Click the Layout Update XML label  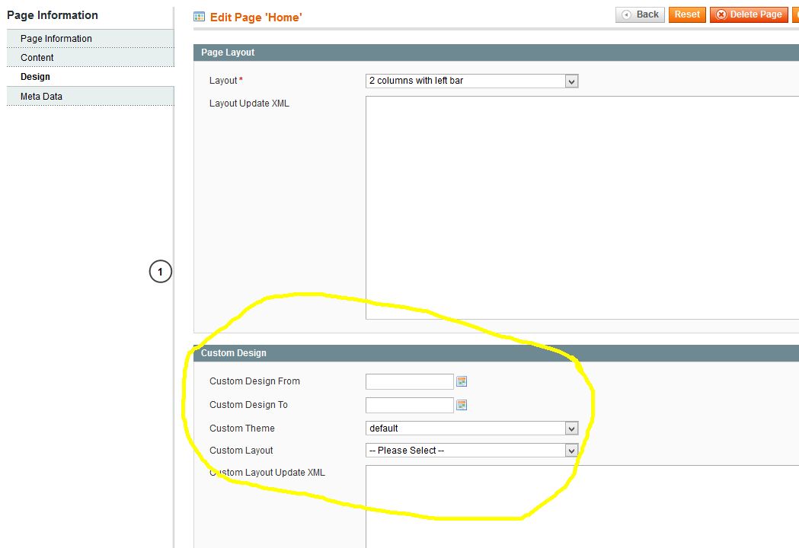click(249, 104)
